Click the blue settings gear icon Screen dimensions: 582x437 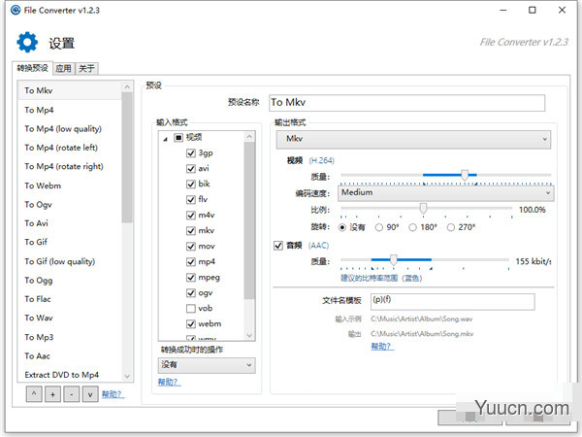[x=27, y=42]
